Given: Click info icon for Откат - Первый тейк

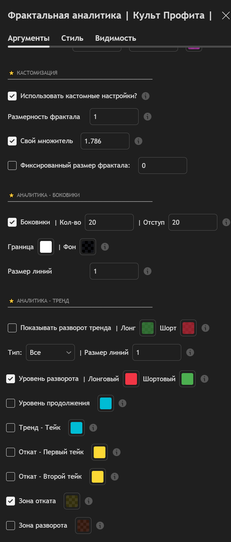Looking at the screenshot, I should point(116,452).
